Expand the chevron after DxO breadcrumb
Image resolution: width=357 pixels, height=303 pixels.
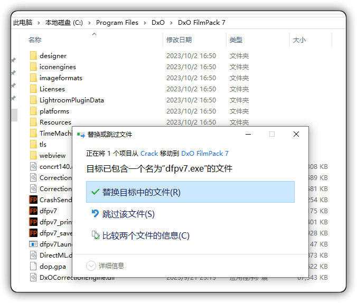171,23
